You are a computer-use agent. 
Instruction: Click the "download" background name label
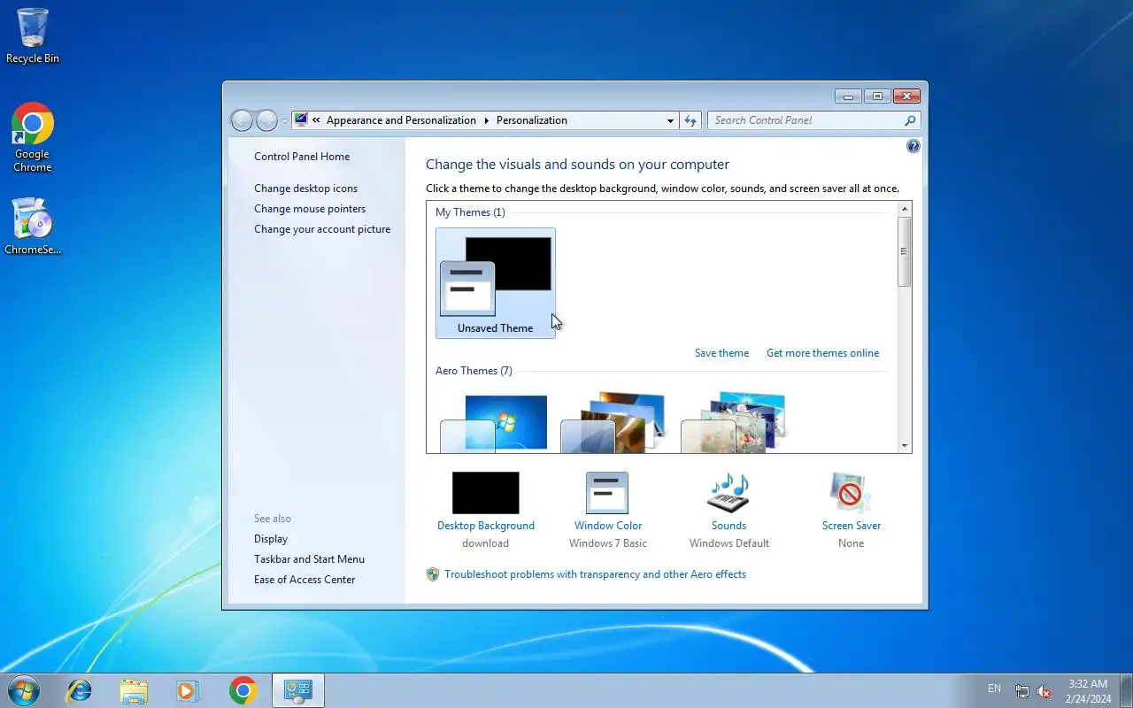pos(486,543)
